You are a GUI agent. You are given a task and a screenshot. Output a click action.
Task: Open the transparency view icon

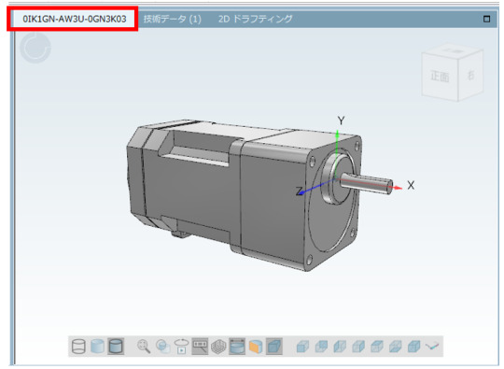163,347
